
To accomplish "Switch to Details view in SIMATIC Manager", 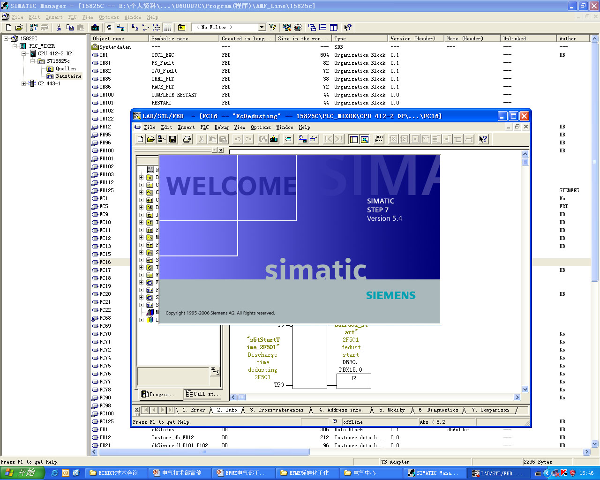I will pyautogui.click(x=168, y=28).
